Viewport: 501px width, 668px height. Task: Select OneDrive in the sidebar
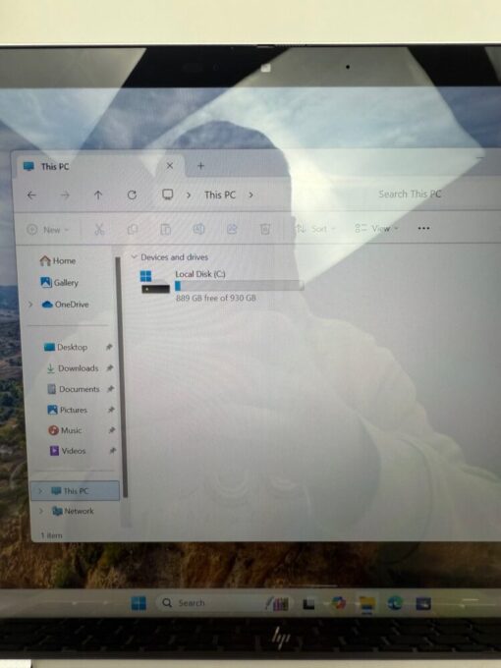(x=65, y=305)
